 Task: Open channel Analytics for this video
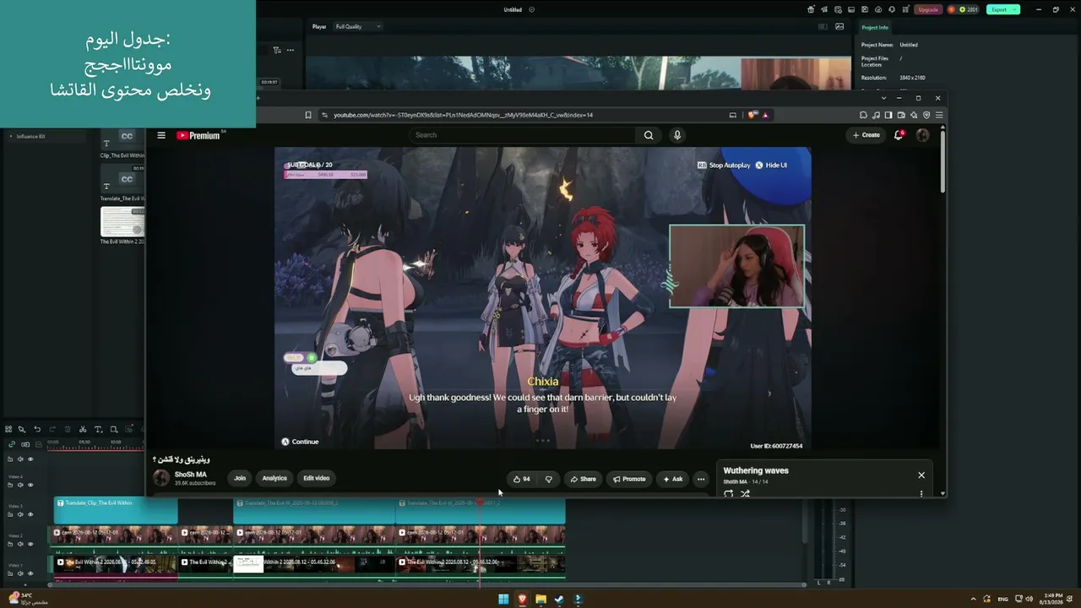[274, 478]
